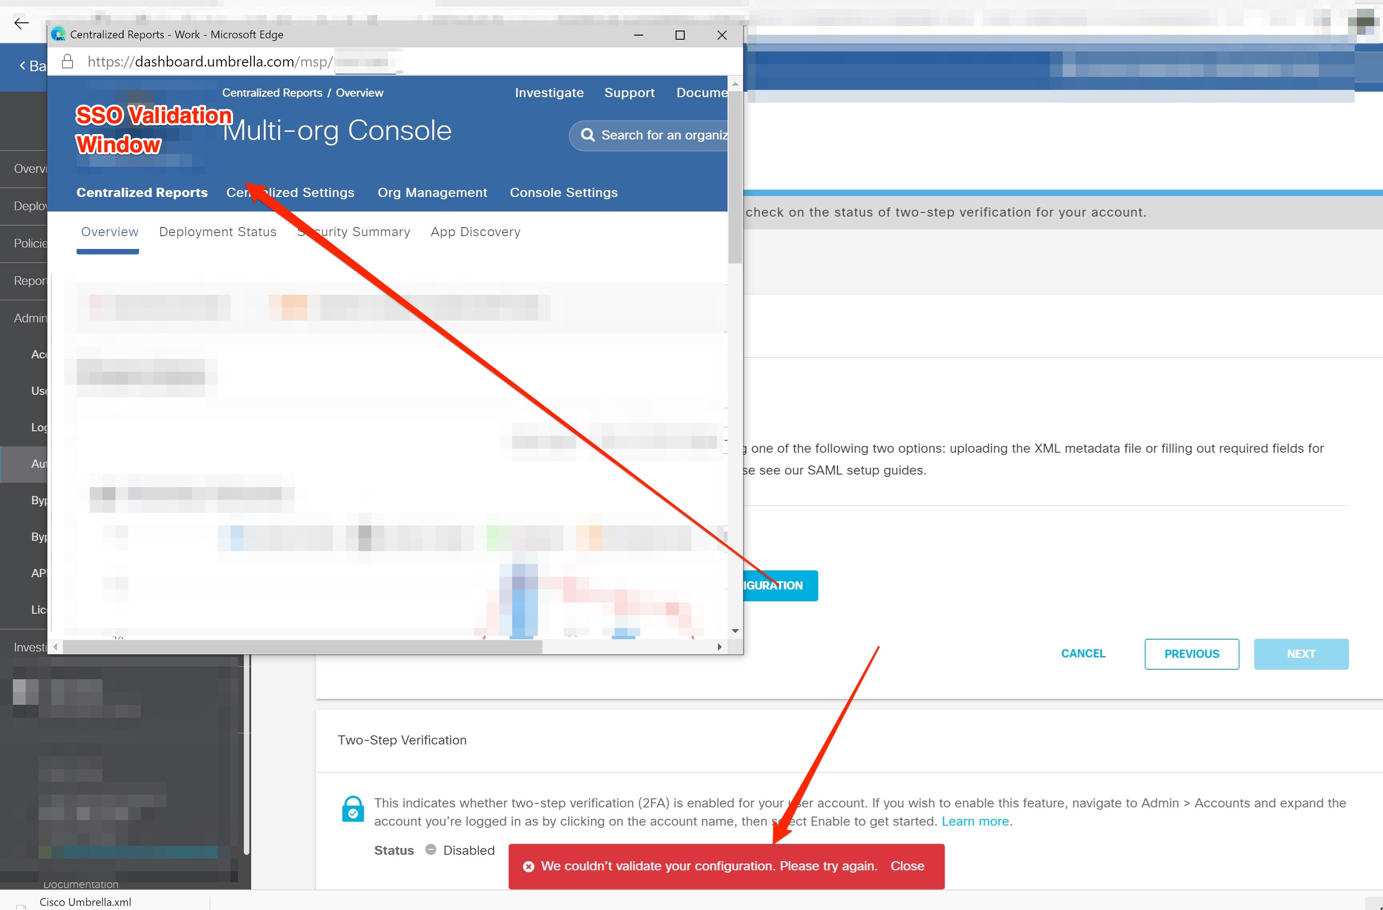Click the Multi-org Console title
This screenshot has height=910, width=1383.
coord(337,130)
